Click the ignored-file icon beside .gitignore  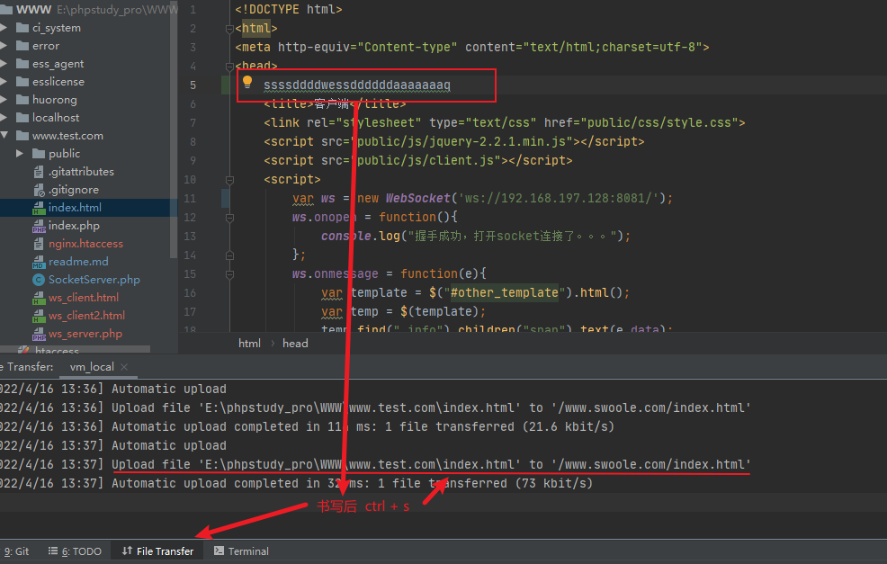click(38, 189)
